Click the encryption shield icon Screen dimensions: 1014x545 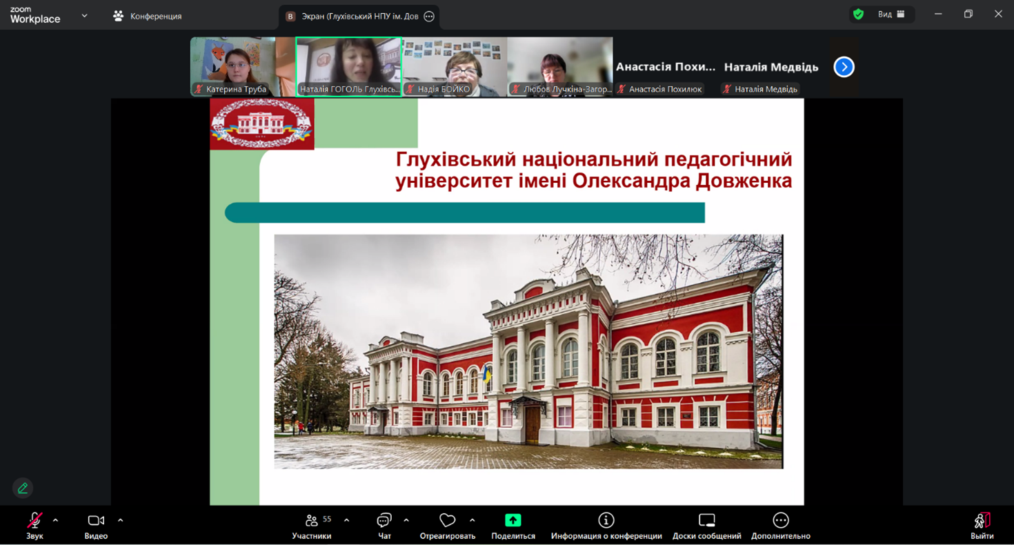[858, 14]
